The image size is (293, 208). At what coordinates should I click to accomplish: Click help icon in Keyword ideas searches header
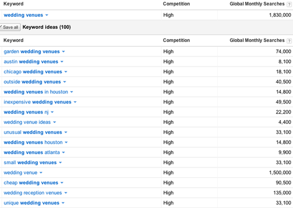point(289,41)
